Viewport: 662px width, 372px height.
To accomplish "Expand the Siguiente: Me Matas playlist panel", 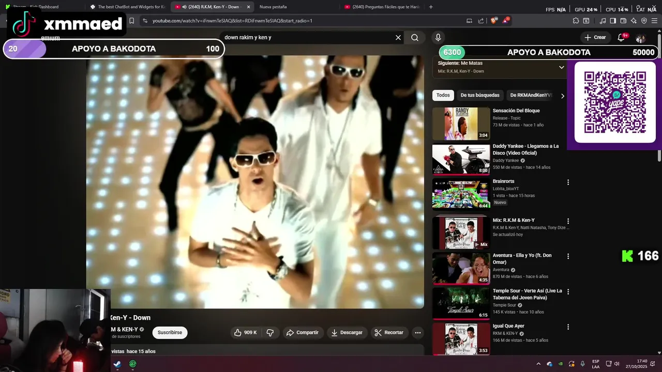I will click(561, 67).
